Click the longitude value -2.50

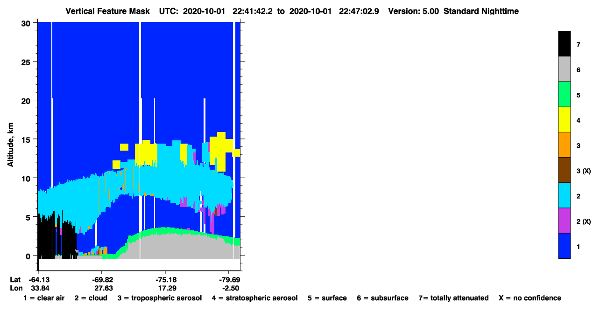pos(229,288)
